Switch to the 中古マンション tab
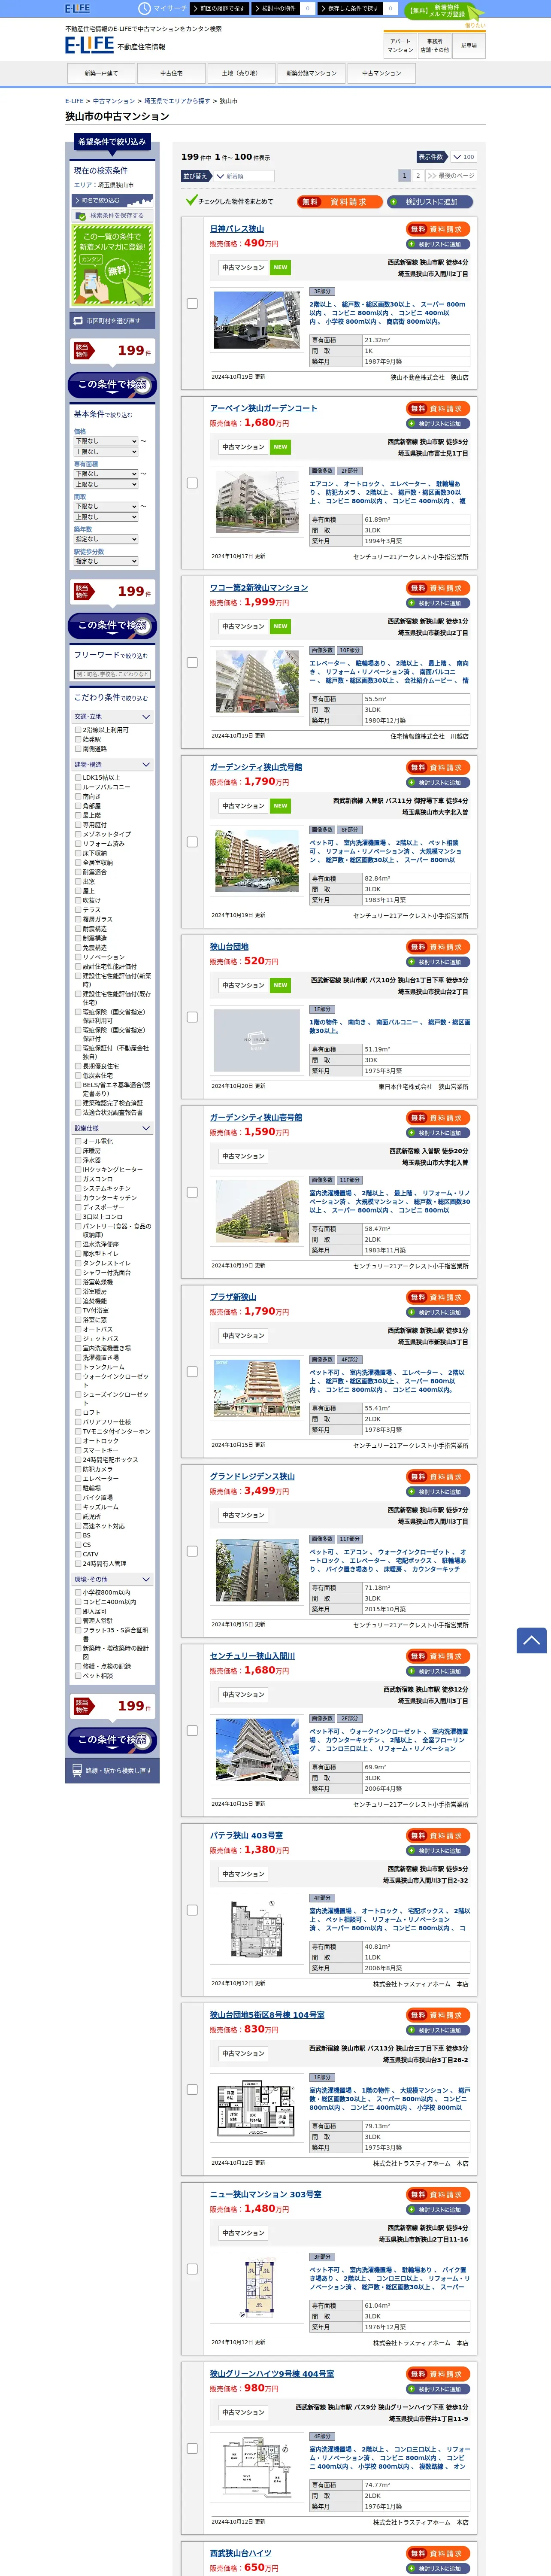 (x=381, y=73)
